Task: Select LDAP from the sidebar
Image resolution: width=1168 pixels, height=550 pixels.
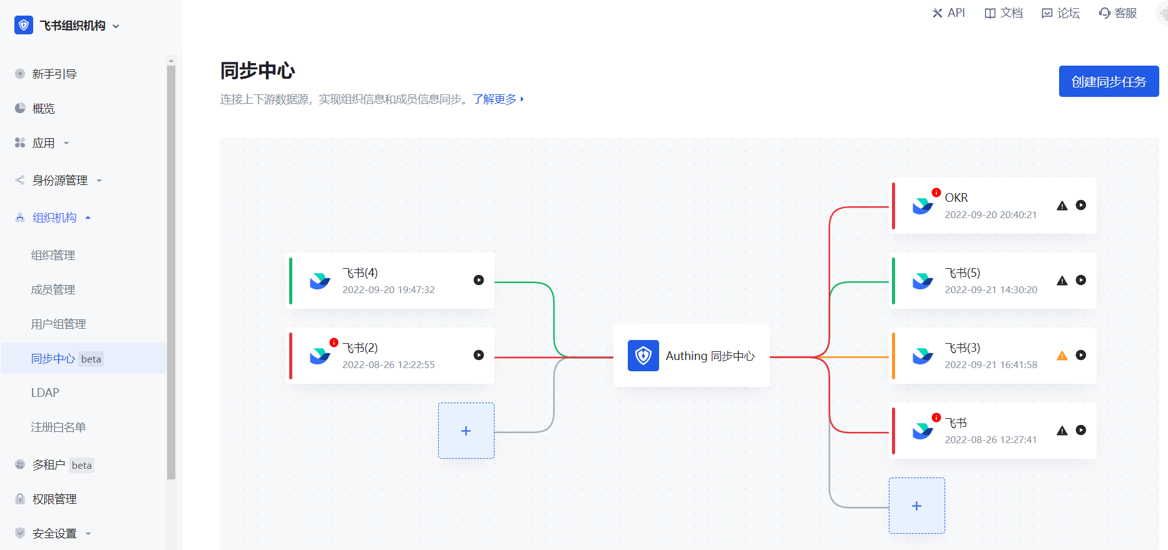Action: (45, 392)
